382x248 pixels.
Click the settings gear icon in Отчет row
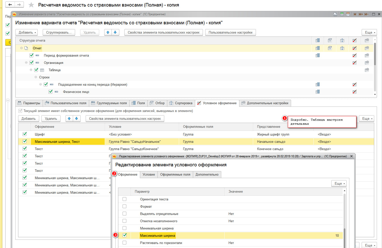[x=367, y=48]
